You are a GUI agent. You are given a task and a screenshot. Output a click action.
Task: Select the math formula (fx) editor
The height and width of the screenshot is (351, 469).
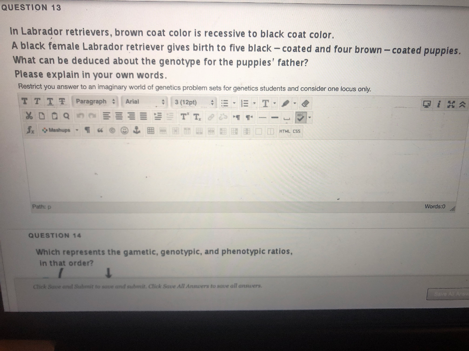(x=30, y=132)
